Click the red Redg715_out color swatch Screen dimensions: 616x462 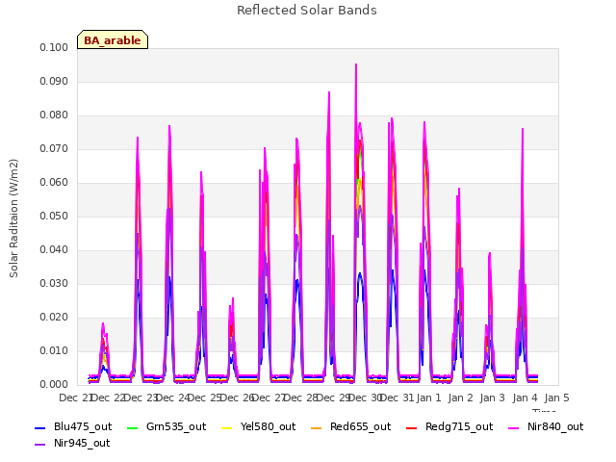point(412,427)
